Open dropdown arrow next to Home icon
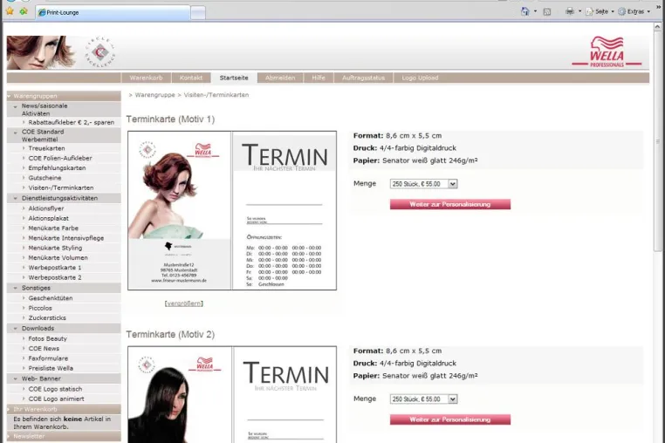This screenshot has height=443, width=665. (535, 11)
